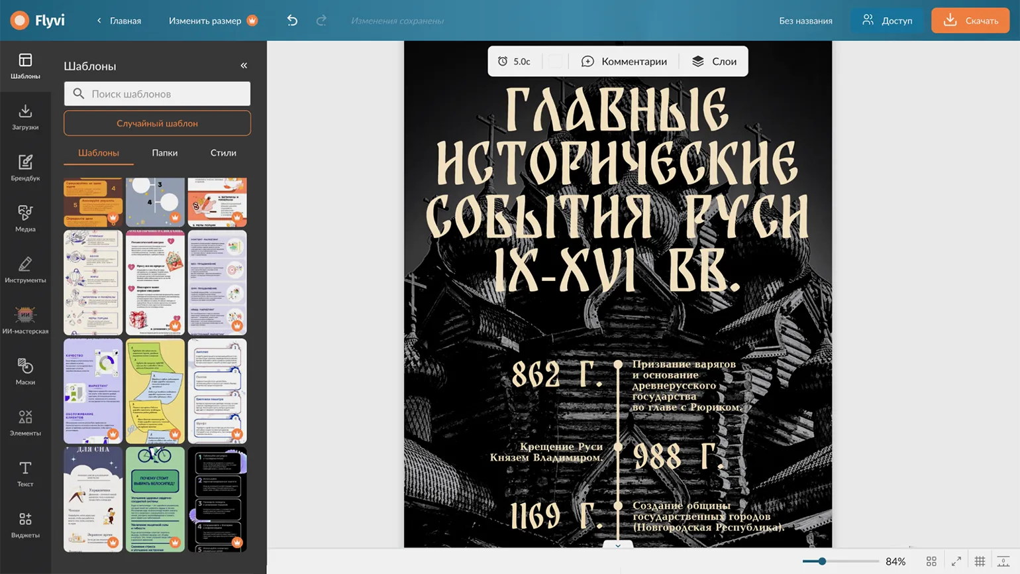
Task: Open the Uploads (Загрузки) sidebar panel
Action: point(25,117)
